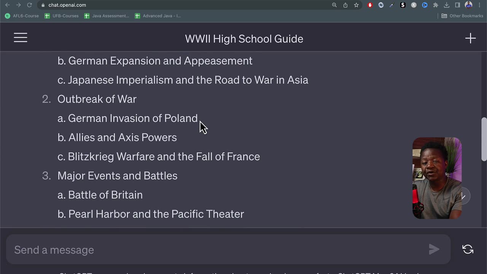Start a new chat with plus icon

470,38
